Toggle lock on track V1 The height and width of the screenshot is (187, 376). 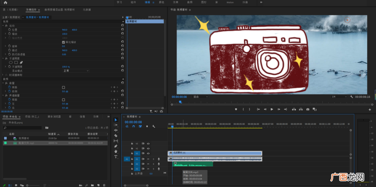click(132, 153)
